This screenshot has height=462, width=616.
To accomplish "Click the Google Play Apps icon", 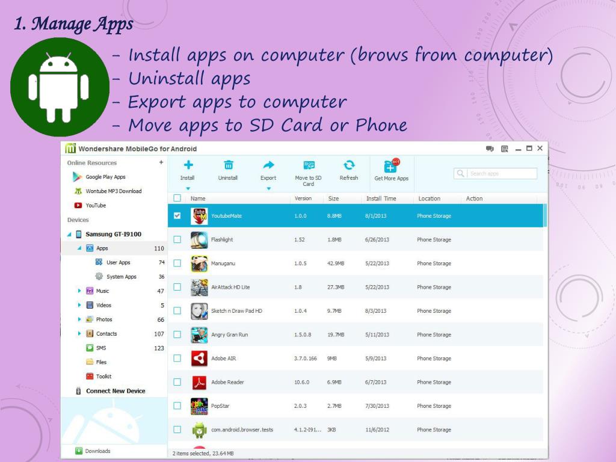I will tap(77, 177).
